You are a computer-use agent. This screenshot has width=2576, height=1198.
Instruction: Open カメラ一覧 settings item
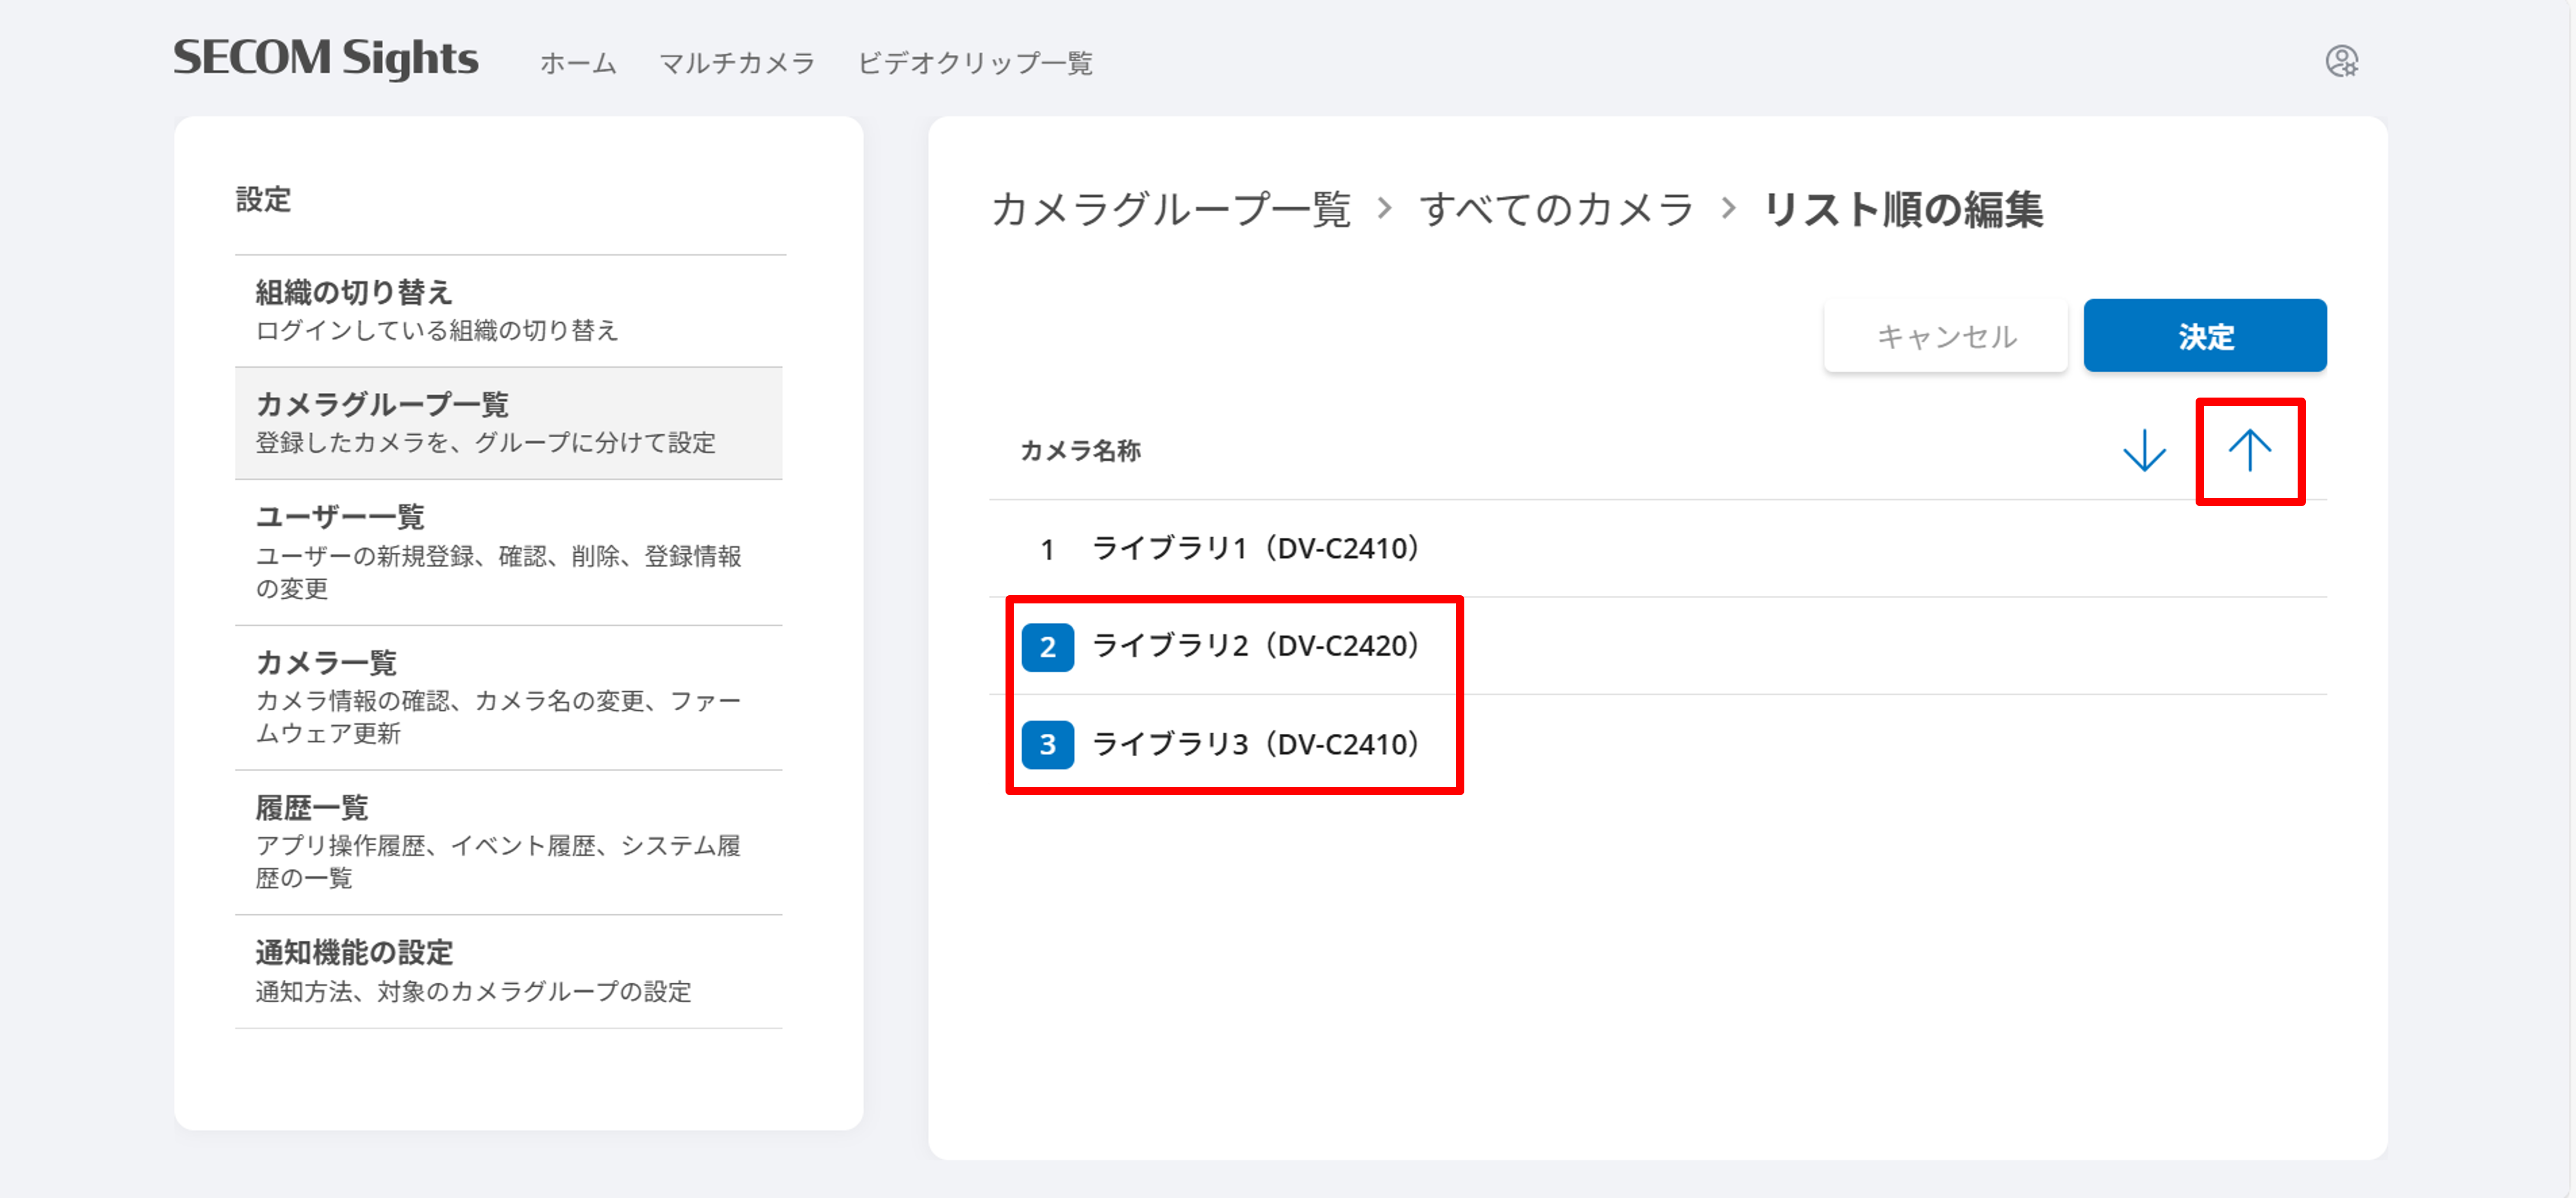point(509,698)
